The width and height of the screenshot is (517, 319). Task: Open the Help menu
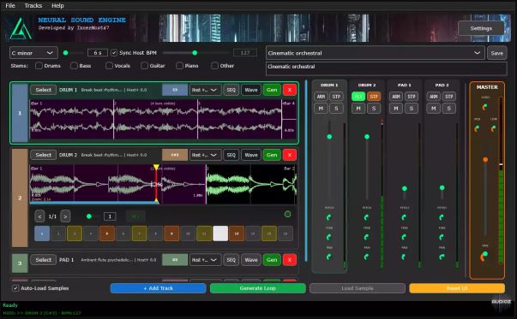57,6
